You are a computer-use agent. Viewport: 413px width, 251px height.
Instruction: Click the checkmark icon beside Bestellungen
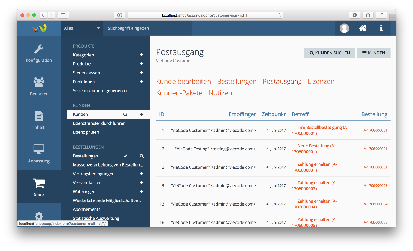(125, 156)
